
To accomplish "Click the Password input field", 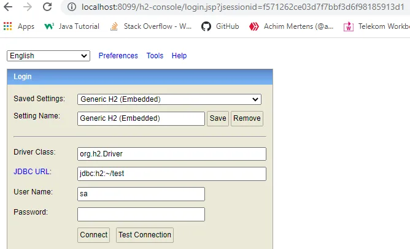I will (x=141, y=214).
